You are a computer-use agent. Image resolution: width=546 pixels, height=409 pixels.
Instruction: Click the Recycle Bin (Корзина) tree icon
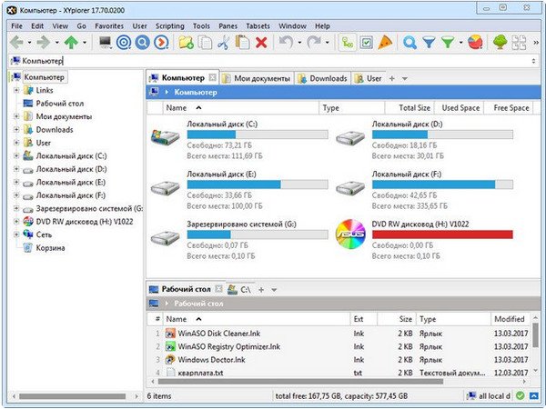point(27,247)
